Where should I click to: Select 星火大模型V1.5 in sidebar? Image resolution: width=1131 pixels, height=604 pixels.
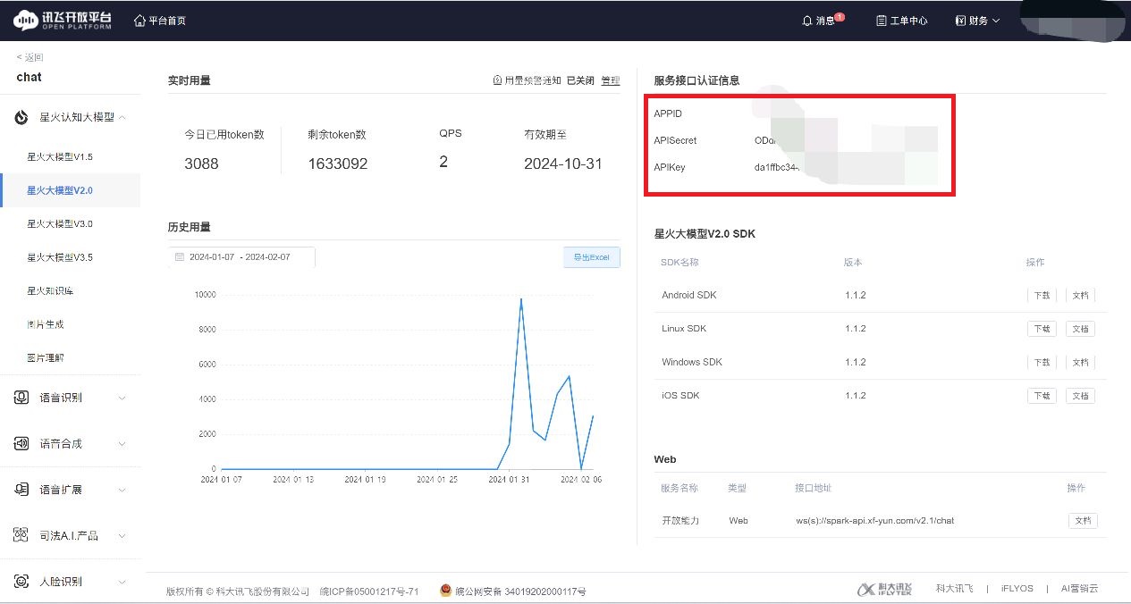(x=60, y=156)
